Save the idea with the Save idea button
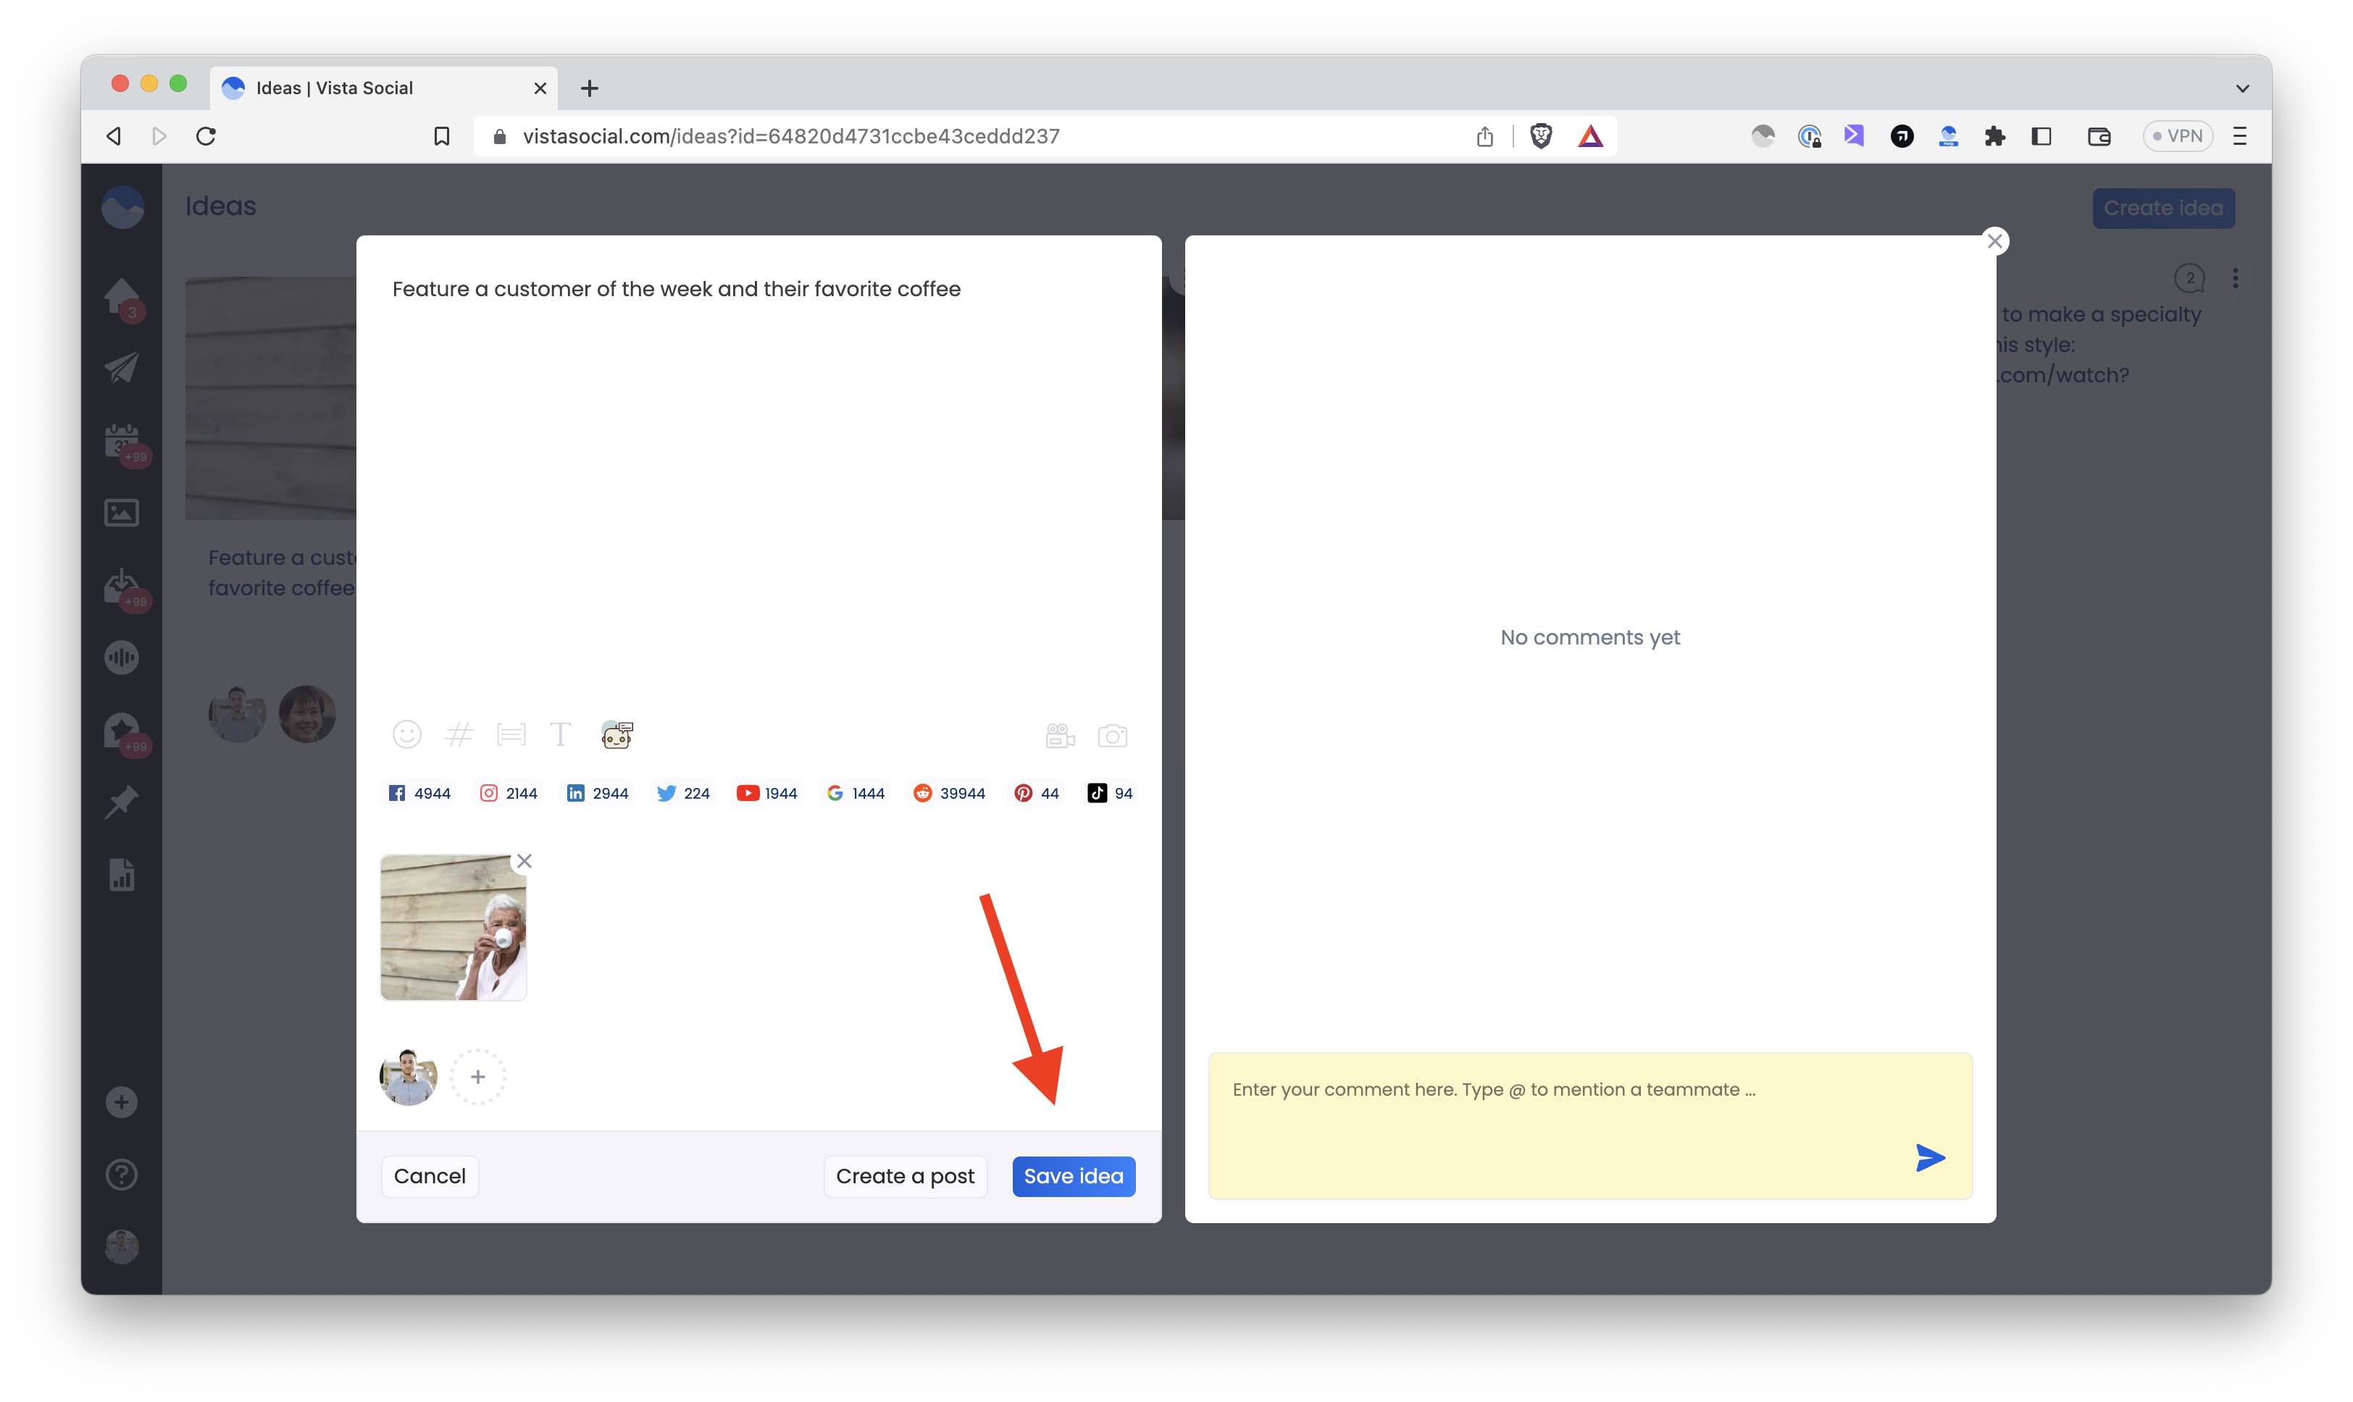Image resolution: width=2353 pixels, height=1402 pixels. point(1073,1176)
